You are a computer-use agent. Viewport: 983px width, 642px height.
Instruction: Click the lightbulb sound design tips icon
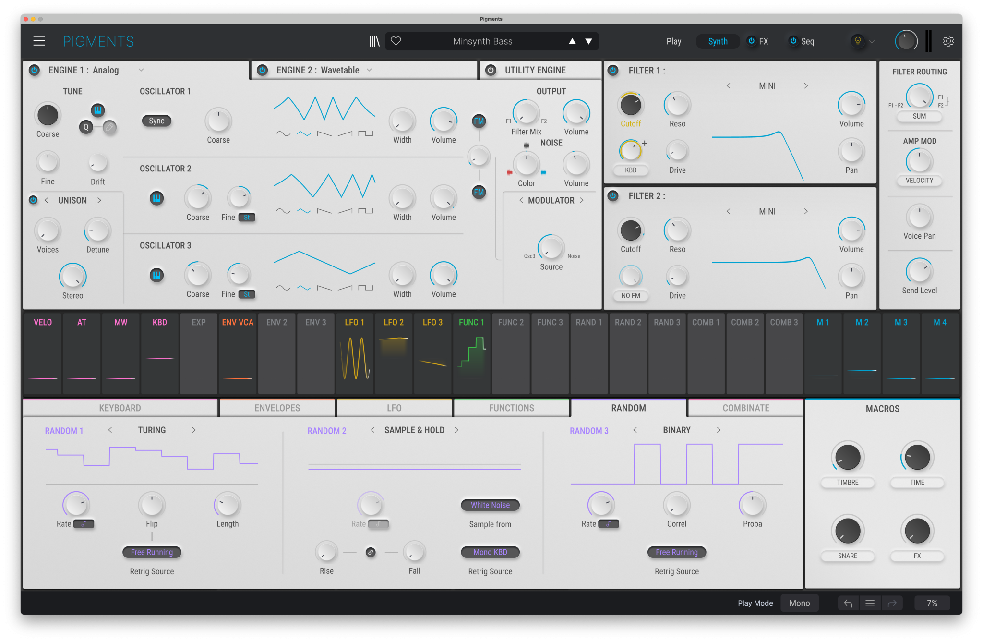click(858, 41)
